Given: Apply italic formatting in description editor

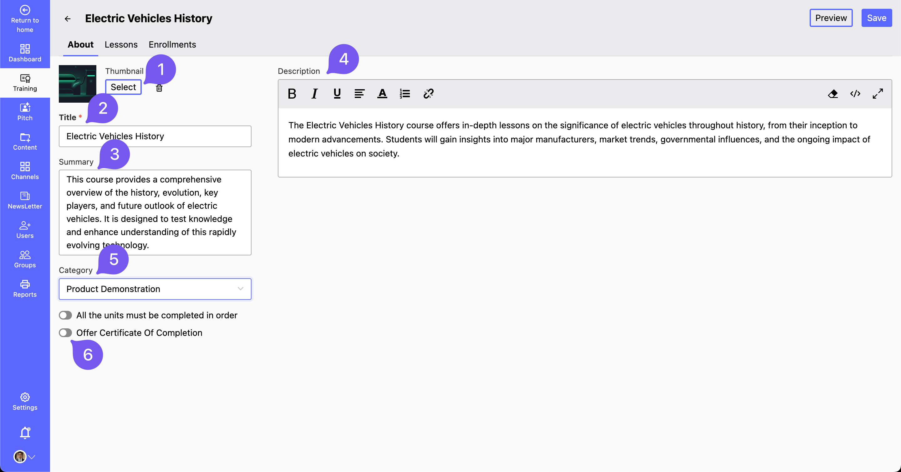Looking at the screenshot, I should point(314,93).
